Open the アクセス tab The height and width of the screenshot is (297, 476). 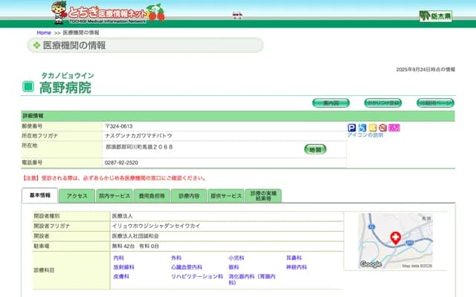pyautogui.click(x=77, y=196)
